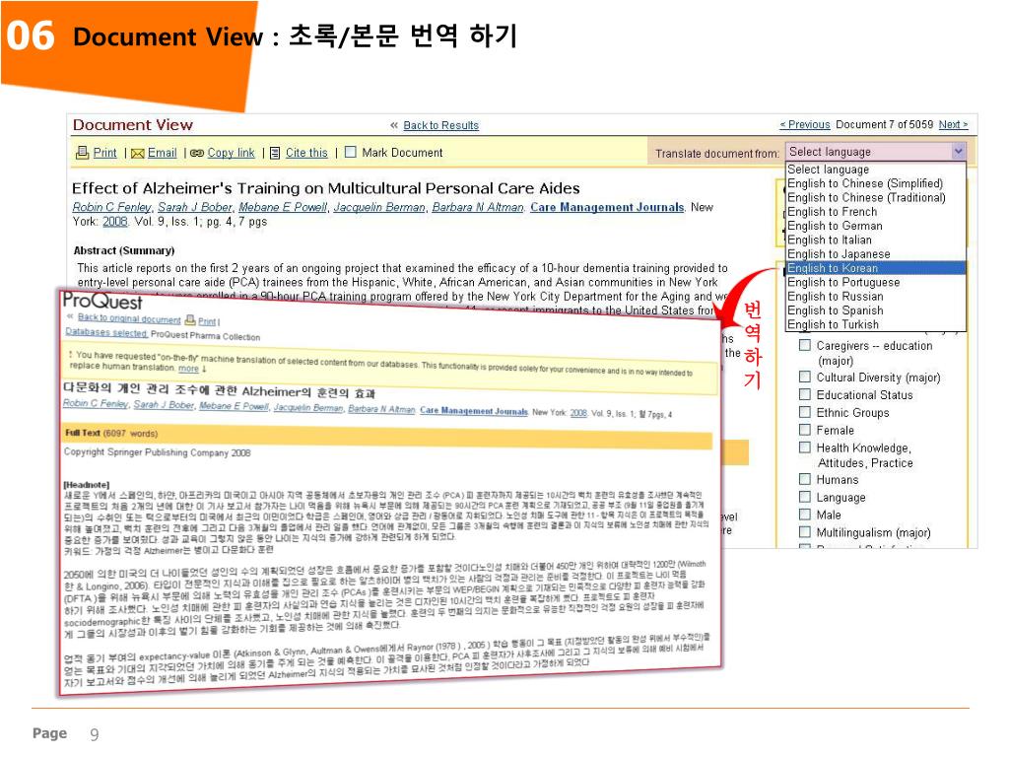Choose the Select language placeholder option in the list
The image size is (1009, 757).
(876, 170)
